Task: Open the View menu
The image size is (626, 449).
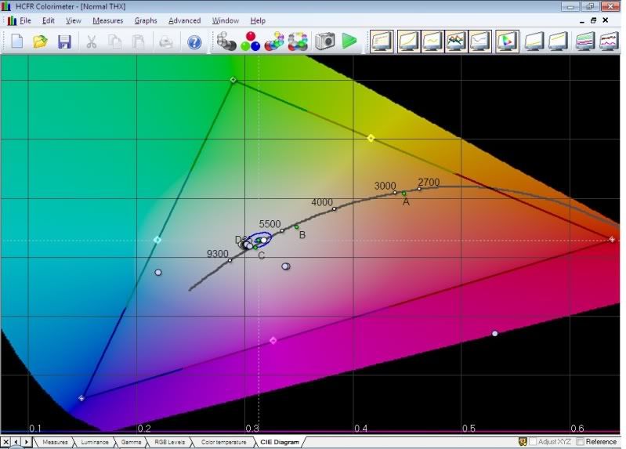Action: pyautogui.click(x=73, y=21)
